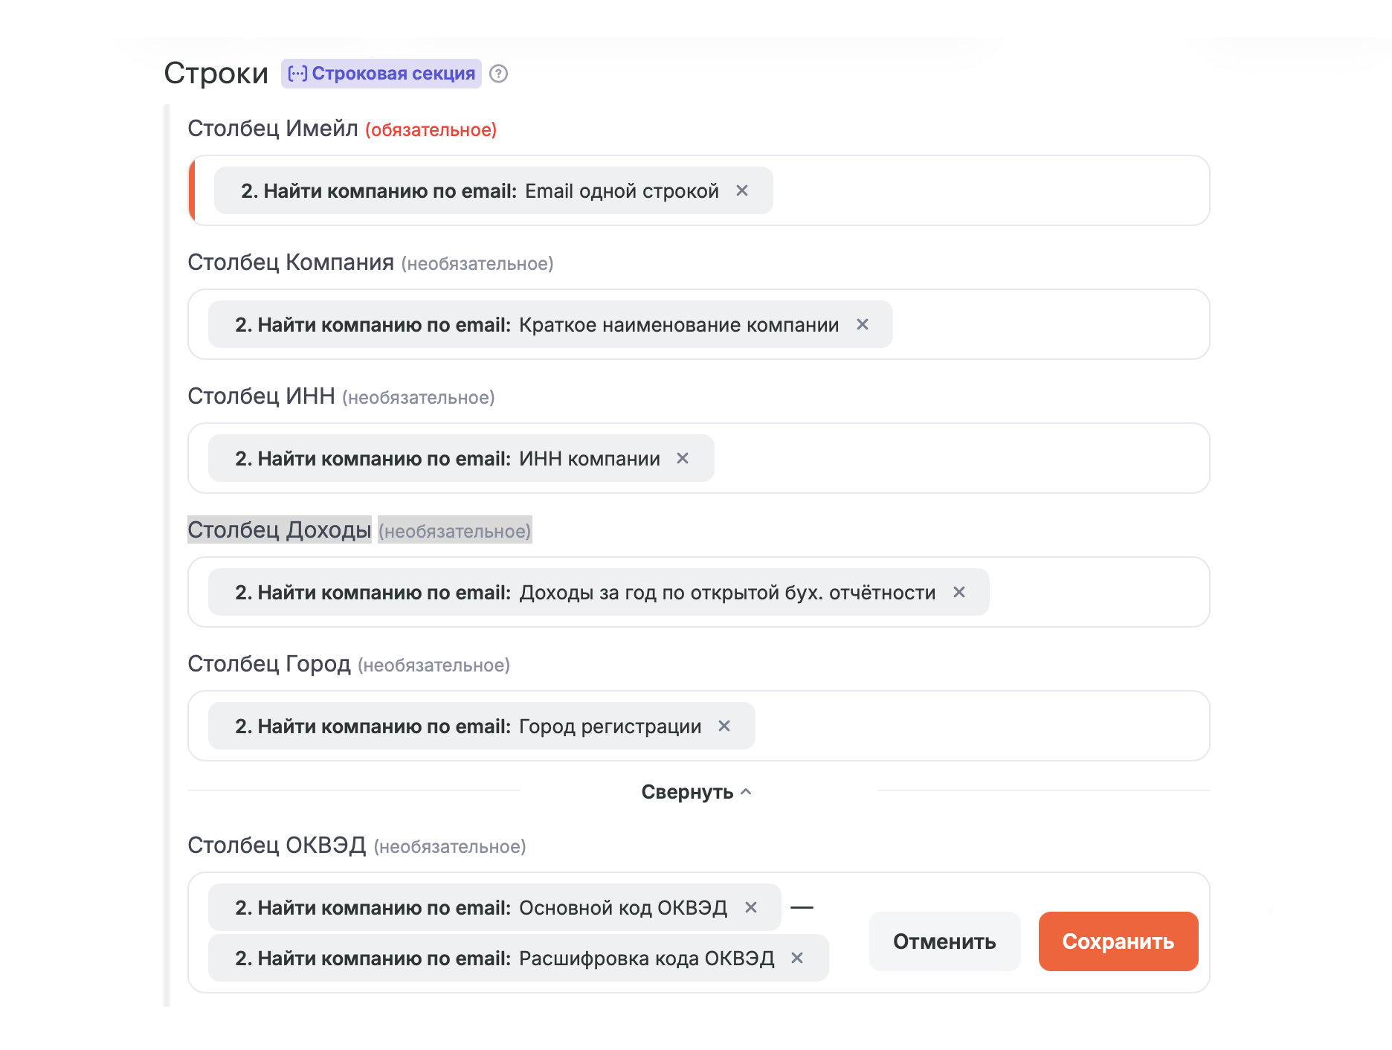Screen dimensions: 1392x1050
Task: Remove the "Доходы за год" tag
Action: point(959,593)
